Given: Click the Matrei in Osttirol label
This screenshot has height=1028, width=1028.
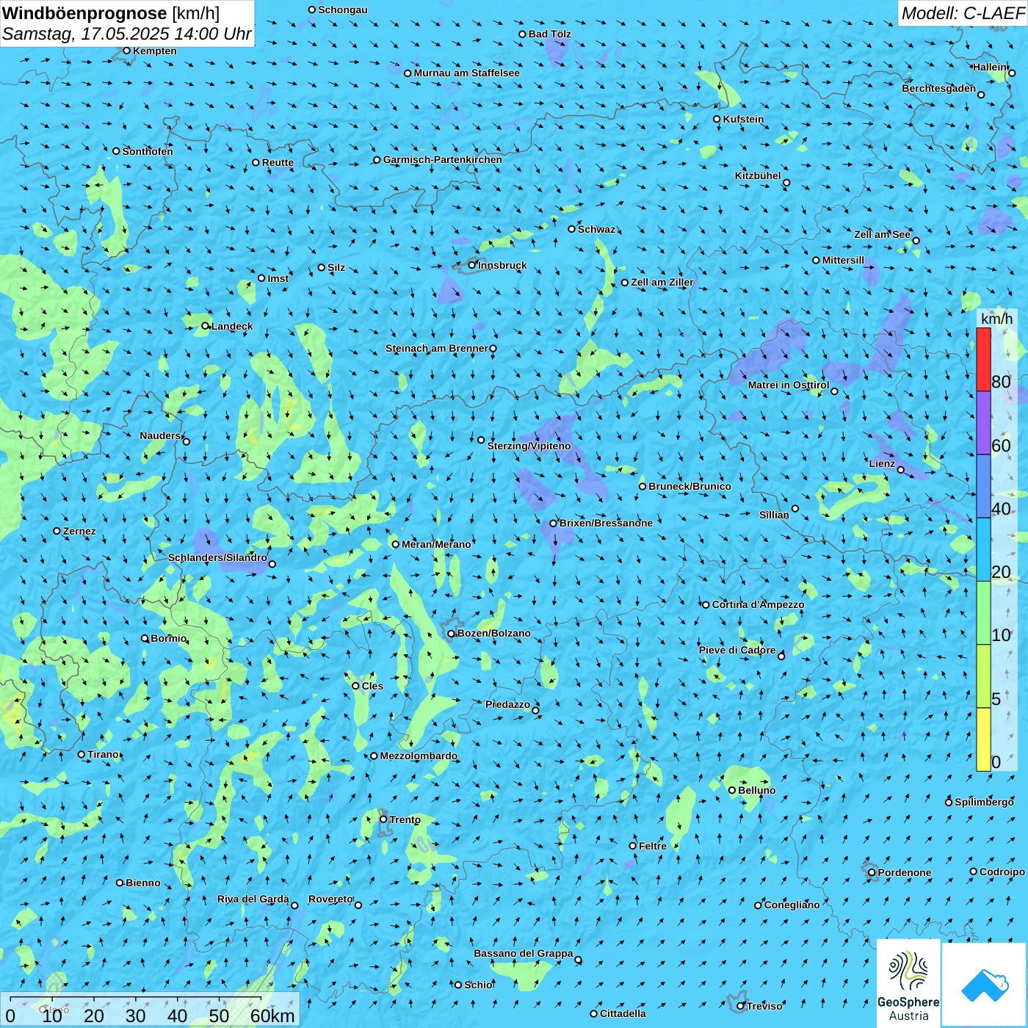Looking at the screenshot, I should click(x=789, y=385).
